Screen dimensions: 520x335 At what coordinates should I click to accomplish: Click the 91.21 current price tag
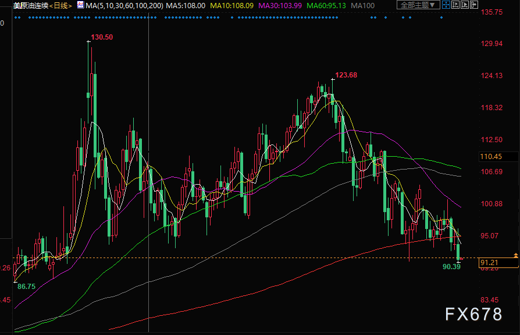(498, 263)
